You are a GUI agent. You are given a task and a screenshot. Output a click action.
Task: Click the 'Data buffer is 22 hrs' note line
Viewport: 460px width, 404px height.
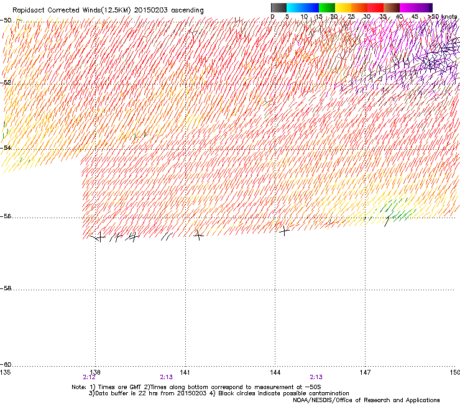pyautogui.click(x=219, y=393)
